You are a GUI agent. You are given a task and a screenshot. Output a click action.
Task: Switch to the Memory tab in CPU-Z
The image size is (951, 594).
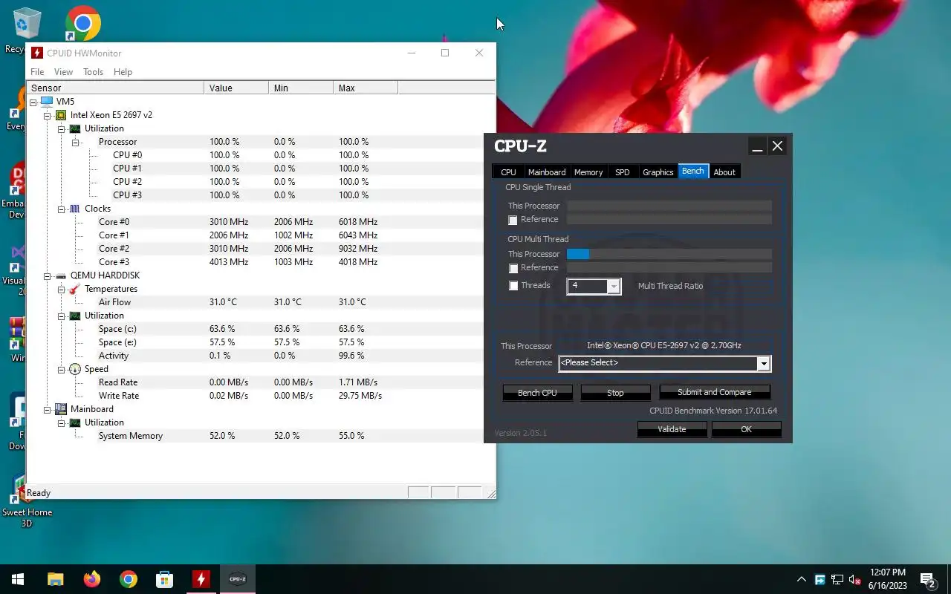tap(588, 172)
